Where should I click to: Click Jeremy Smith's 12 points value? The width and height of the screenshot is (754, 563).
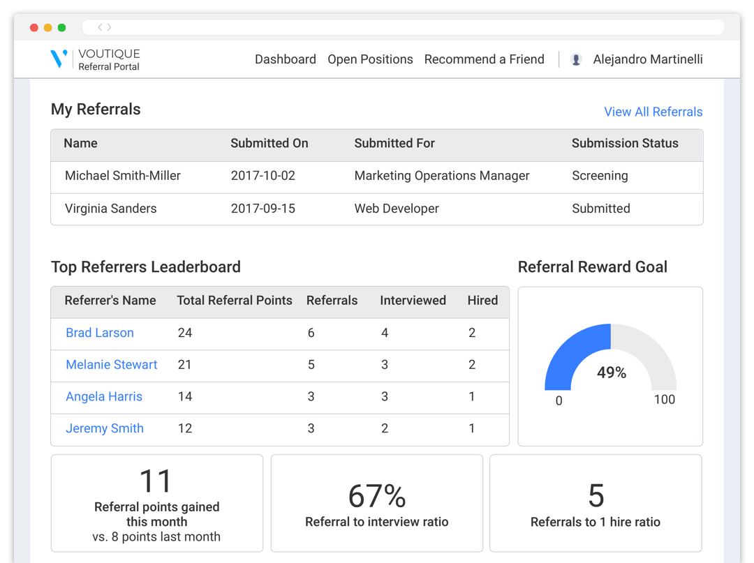point(185,428)
